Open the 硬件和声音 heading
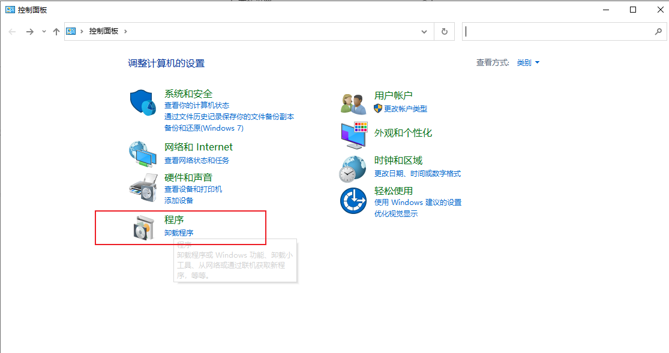The image size is (669, 353). [x=188, y=177]
